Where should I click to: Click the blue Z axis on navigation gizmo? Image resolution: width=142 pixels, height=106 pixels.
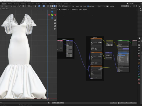tap(52, 12)
